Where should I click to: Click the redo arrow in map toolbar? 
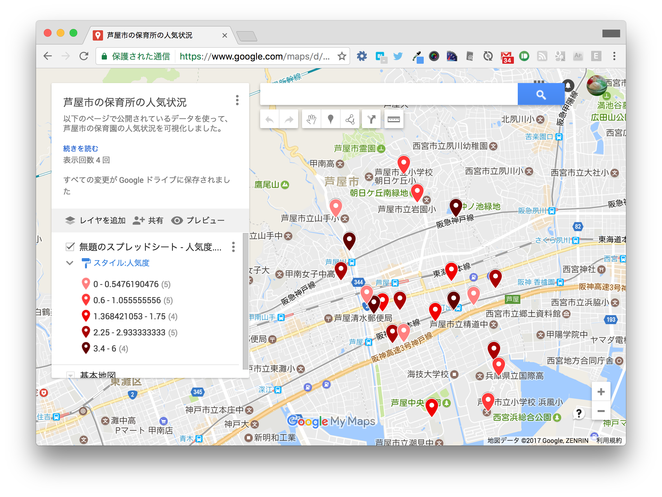289,119
